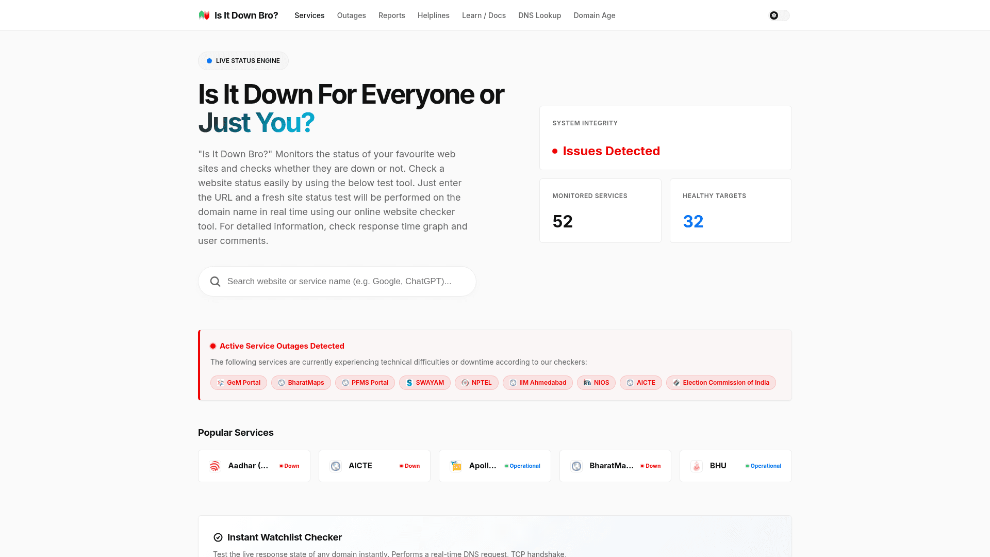Open the IIM Ahmedabad outage tag

point(538,383)
